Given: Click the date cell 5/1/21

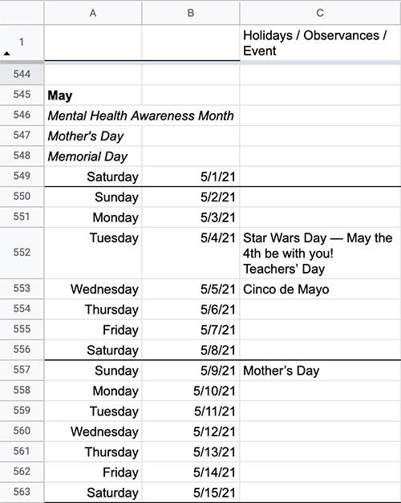Looking at the screenshot, I should pyautogui.click(x=191, y=176).
